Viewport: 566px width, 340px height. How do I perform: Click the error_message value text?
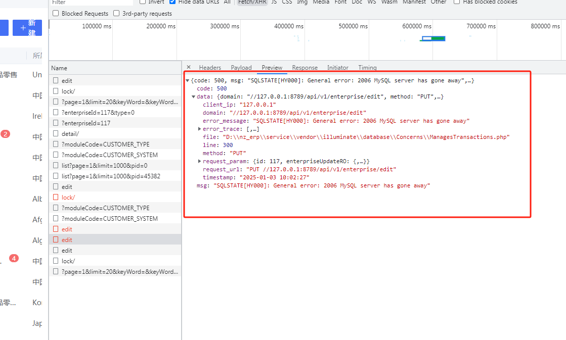361,121
